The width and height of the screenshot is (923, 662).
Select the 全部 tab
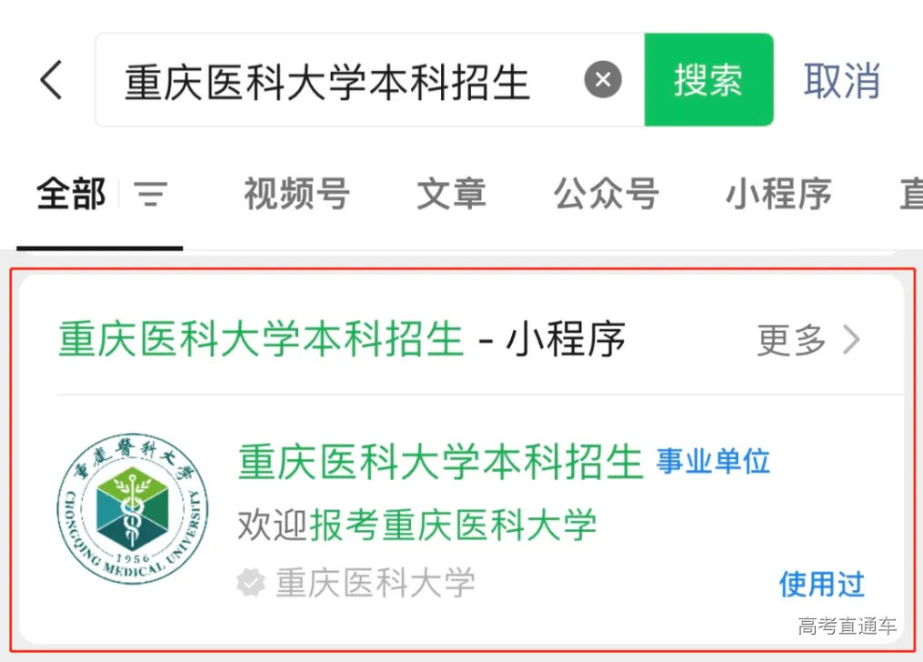pyautogui.click(x=71, y=194)
